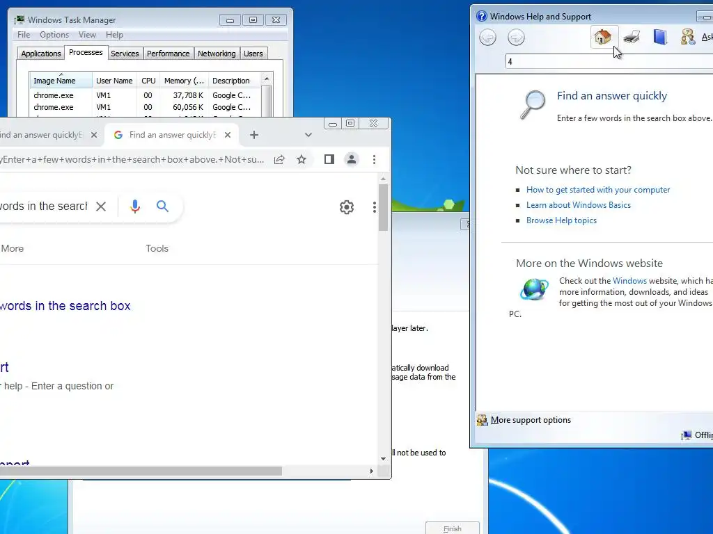Close the active Chrome tab
The height and width of the screenshot is (534, 713).
click(x=228, y=135)
